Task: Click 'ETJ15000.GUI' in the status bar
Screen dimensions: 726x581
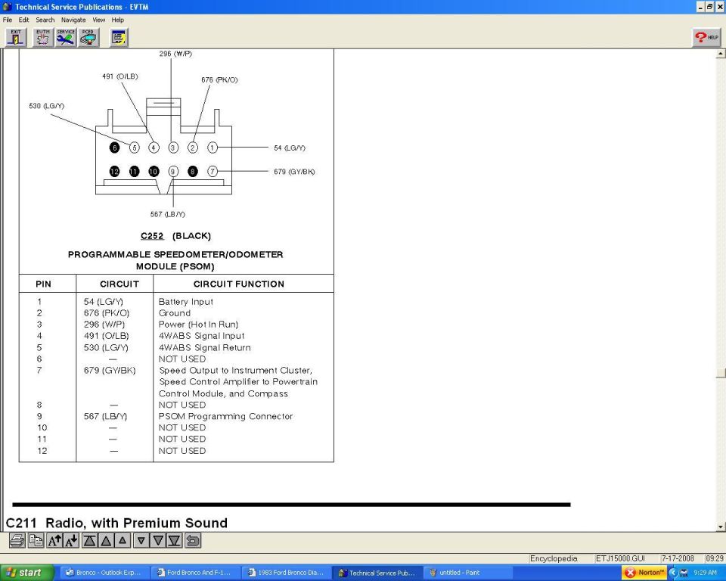Action: (x=620, y=558)
